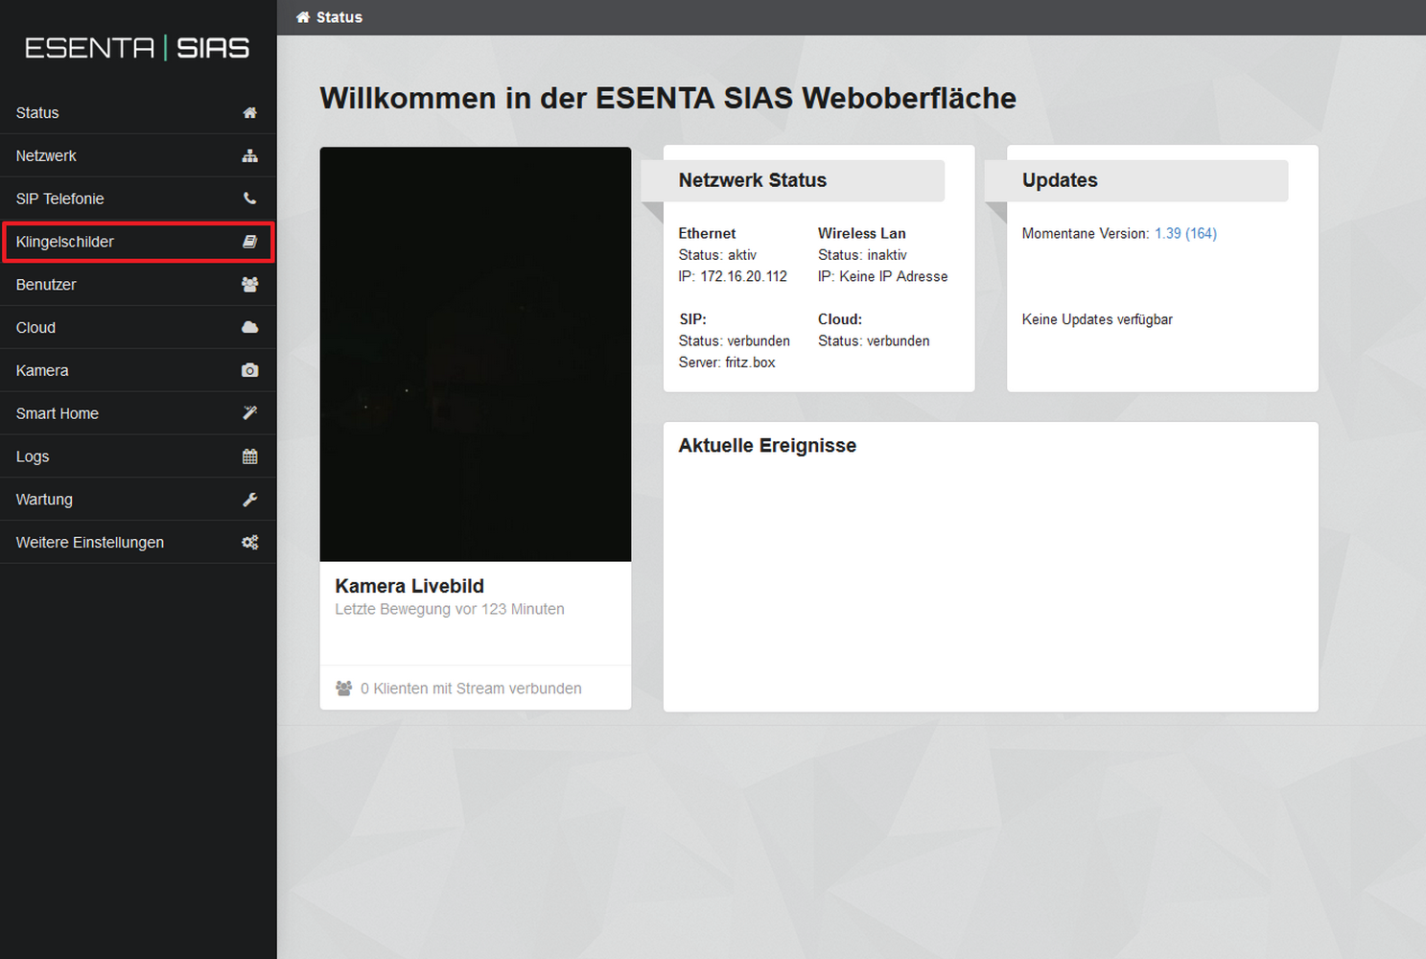Viewport: 1426px width, 959px height.
Task: Click the camera icon beside Kamera
Action: [x=249, y=370]
